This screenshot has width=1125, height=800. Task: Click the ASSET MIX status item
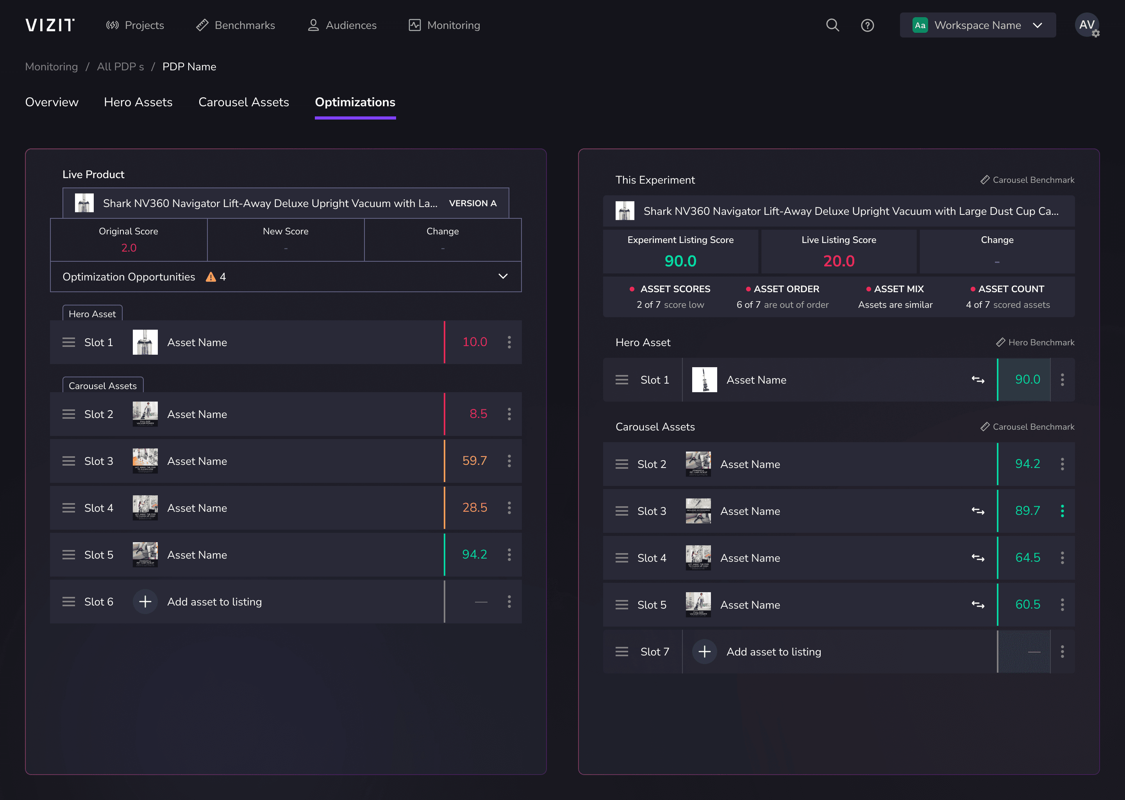[x=895, y=296]
